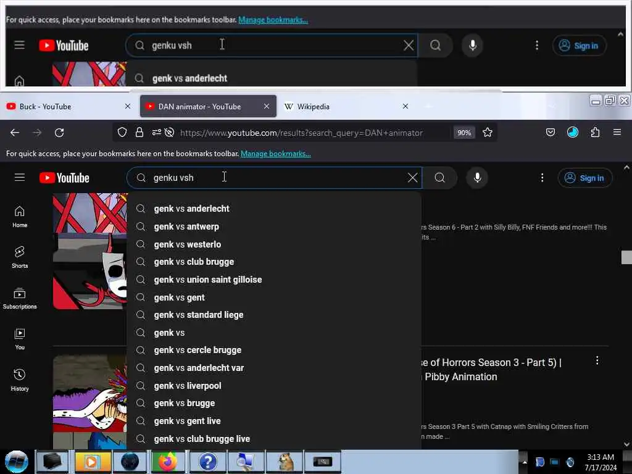Choose suggestion genk vs club brugge live
The image size is (632, 474).
(x=274, y=439)
